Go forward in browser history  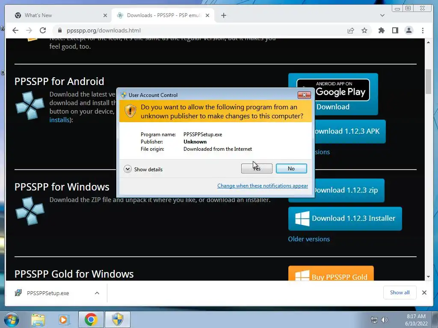(x=29, y=30)
